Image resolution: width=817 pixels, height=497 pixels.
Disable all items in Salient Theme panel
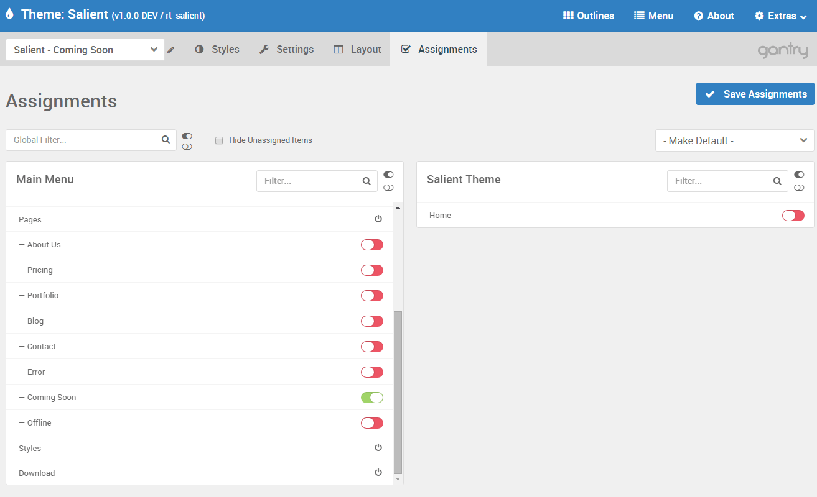[x=800, y=188]
